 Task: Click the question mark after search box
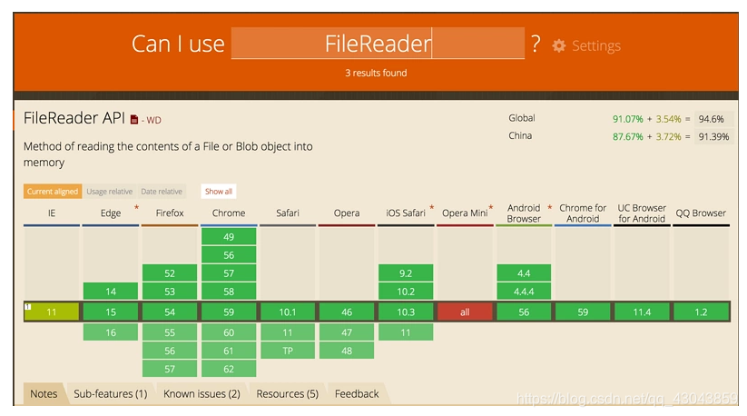coord(536,44)
